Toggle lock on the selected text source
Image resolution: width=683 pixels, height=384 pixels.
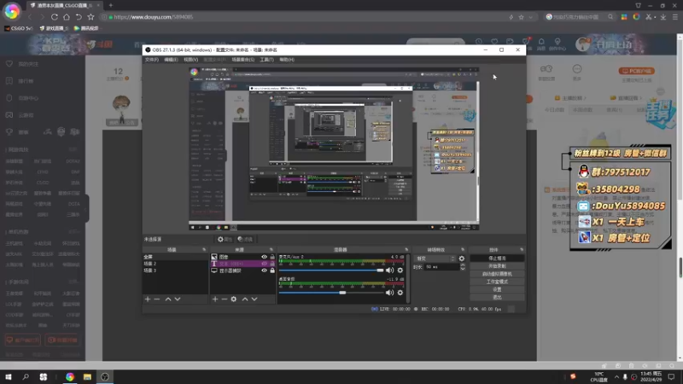272,264
